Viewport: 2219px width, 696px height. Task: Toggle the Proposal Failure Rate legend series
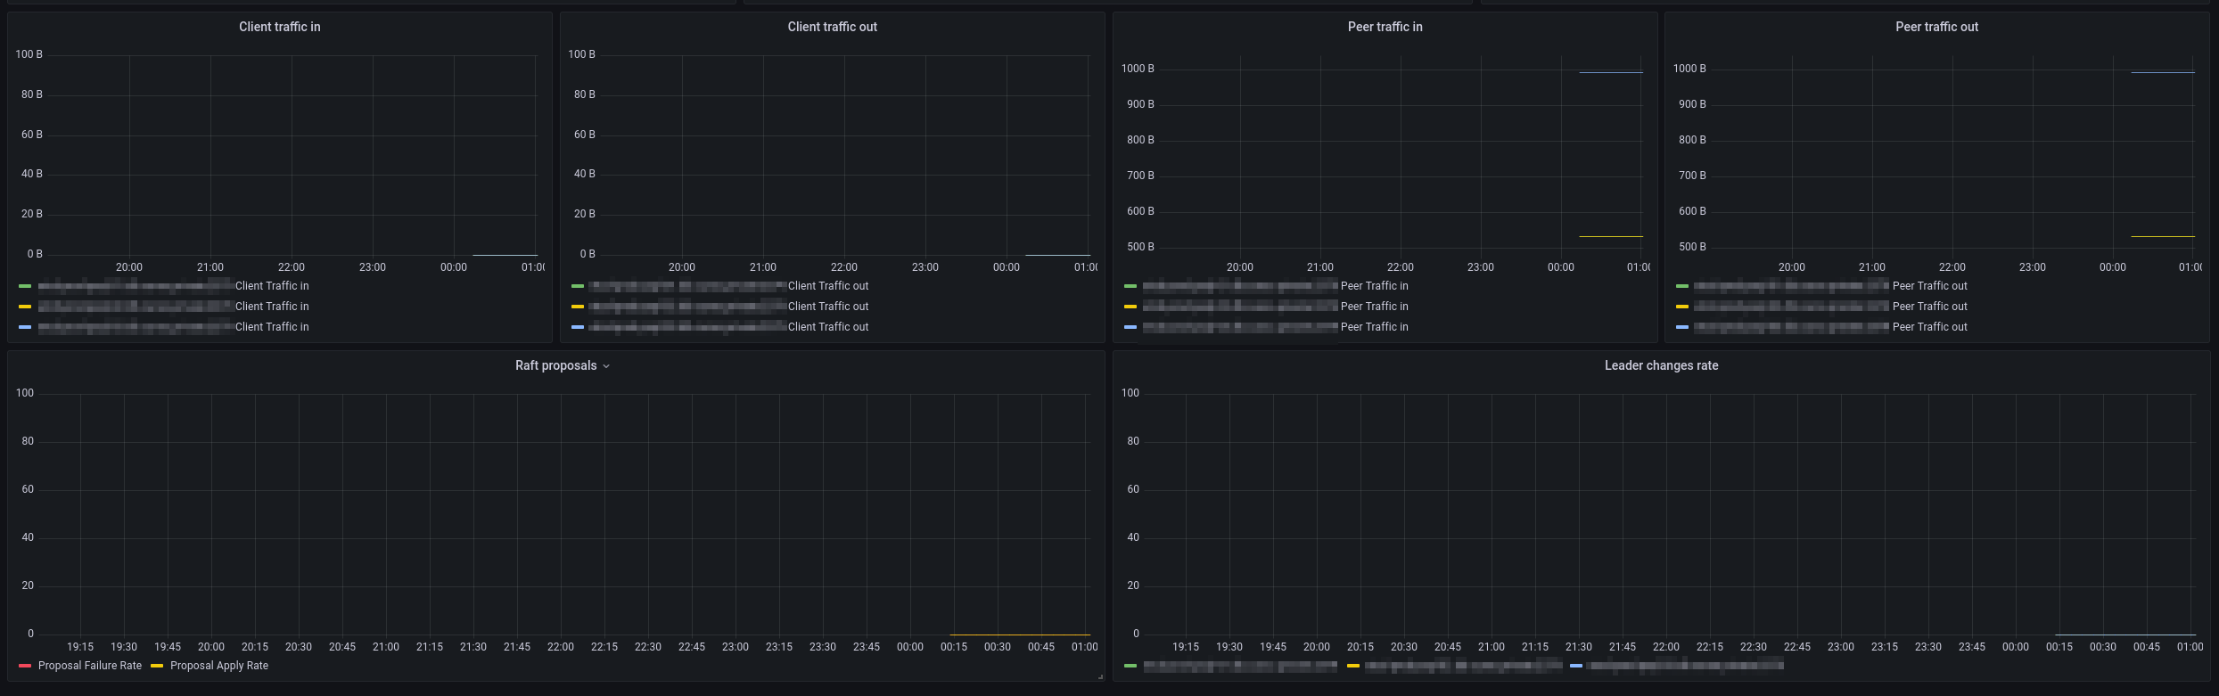(x=89, y=666)
